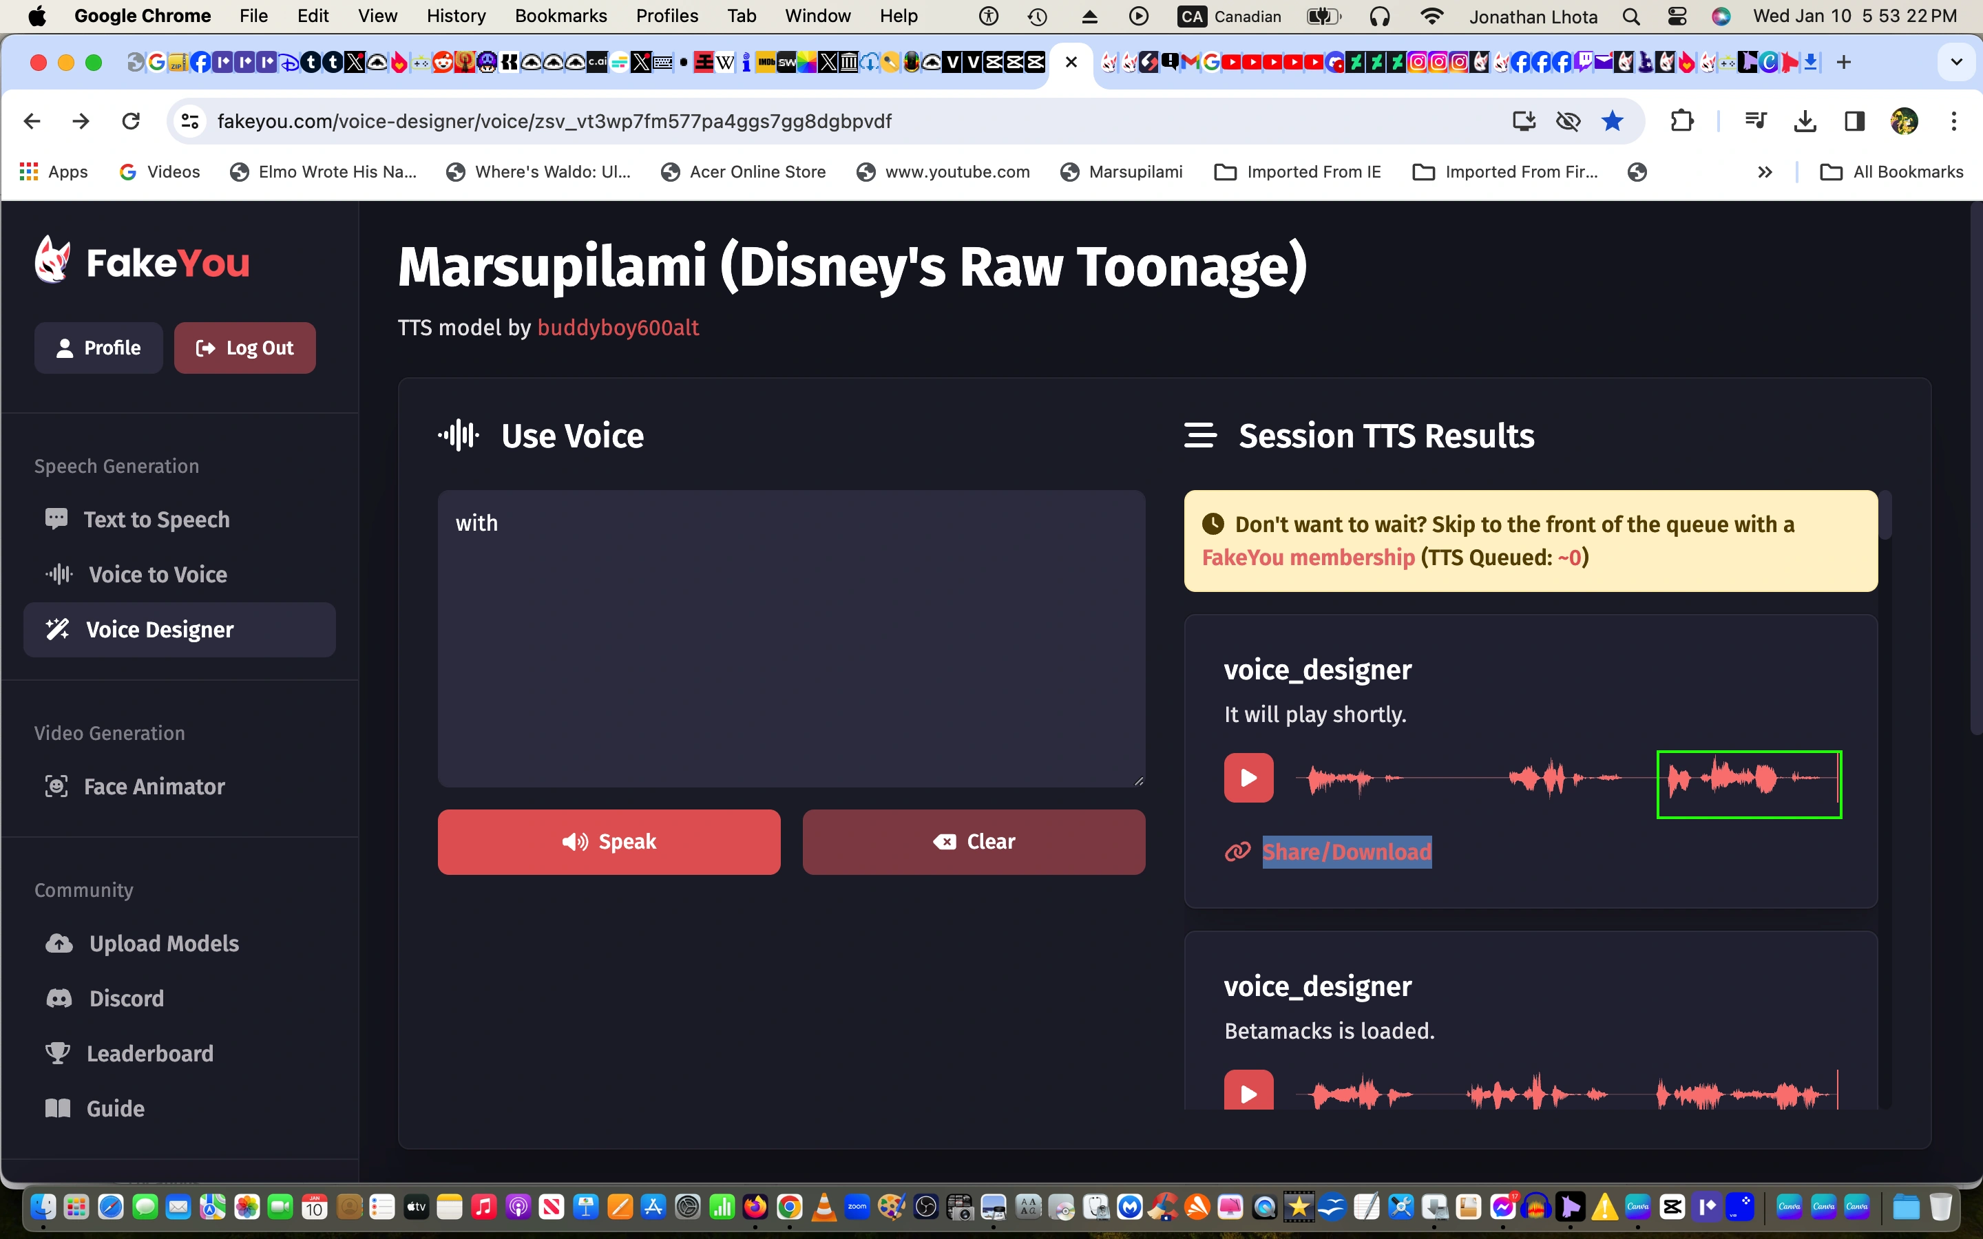This screenshot has width=1983, height=1239.
Task: Click the Leaderboard trophy icon
Action: tap(57, 1053)
